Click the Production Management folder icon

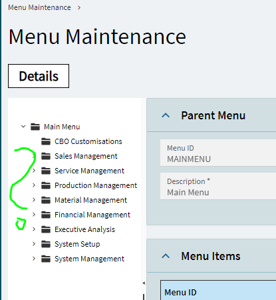pos(46,185)
